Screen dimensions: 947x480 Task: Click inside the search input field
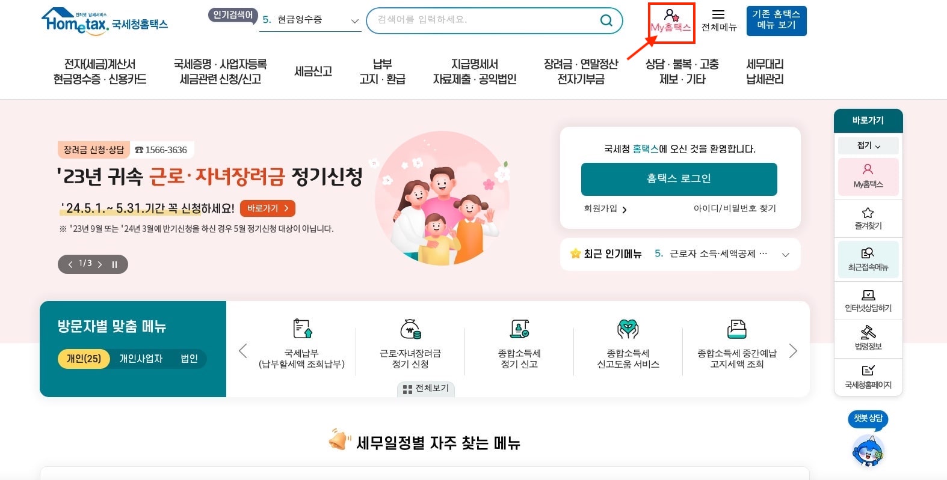[x=481, y=20]
